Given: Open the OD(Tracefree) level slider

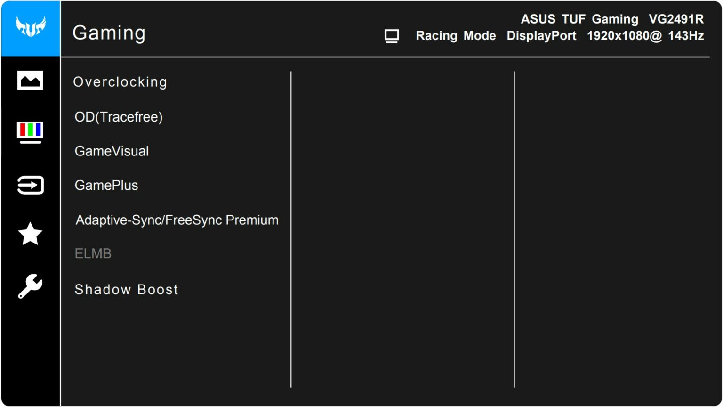Looking at the screenshot, I should pos(119,116).
